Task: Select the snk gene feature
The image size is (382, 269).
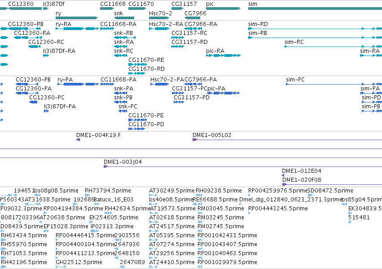Action: (124, 18)
